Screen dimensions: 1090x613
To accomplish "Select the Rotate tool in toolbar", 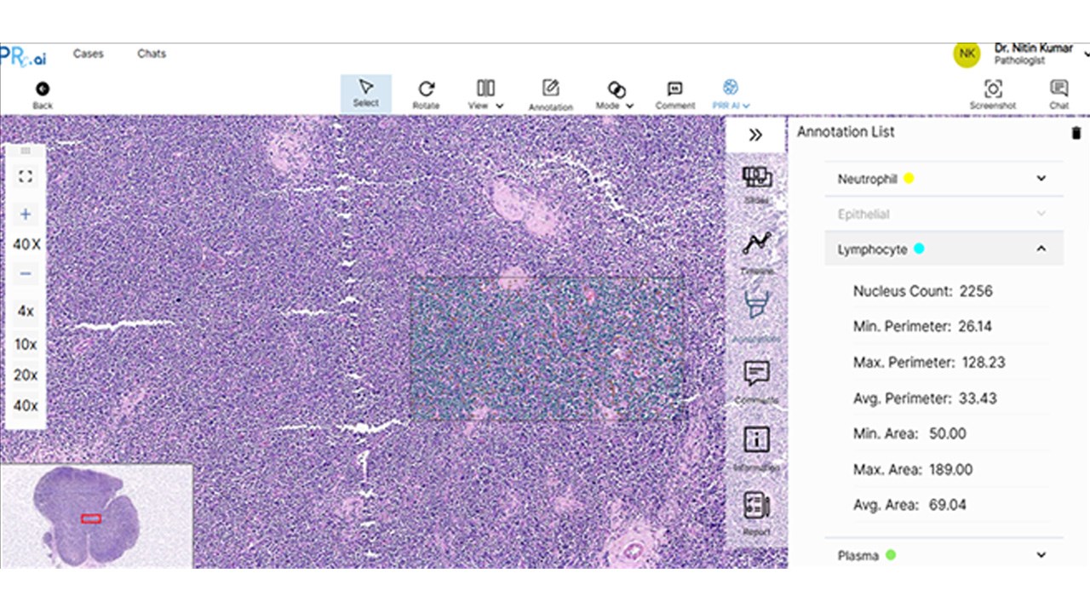I will pos(426,94).
